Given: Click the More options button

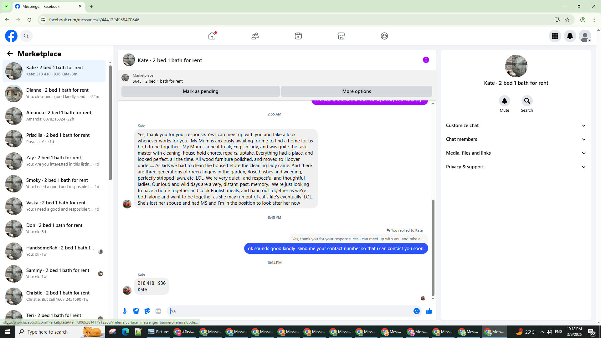Looking at the screenshot, I should coord(356,91).
